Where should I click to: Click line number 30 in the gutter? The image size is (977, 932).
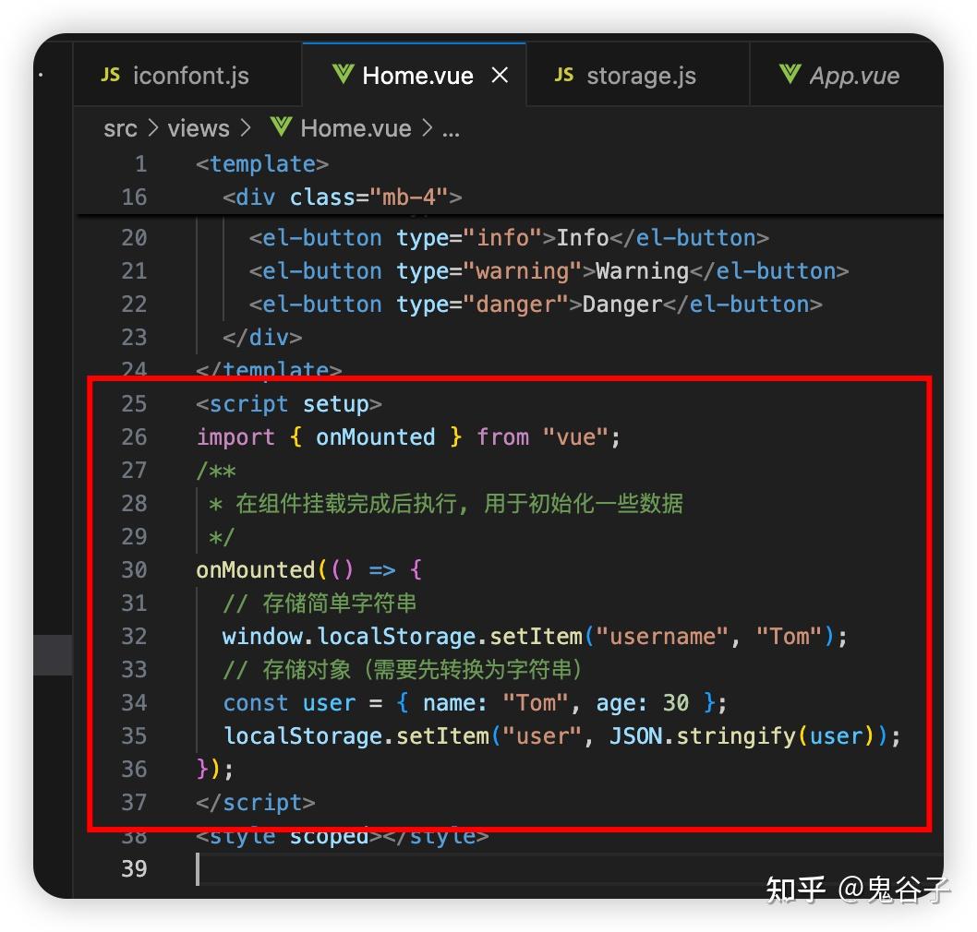pyautogui.click(x=135, y=569)
